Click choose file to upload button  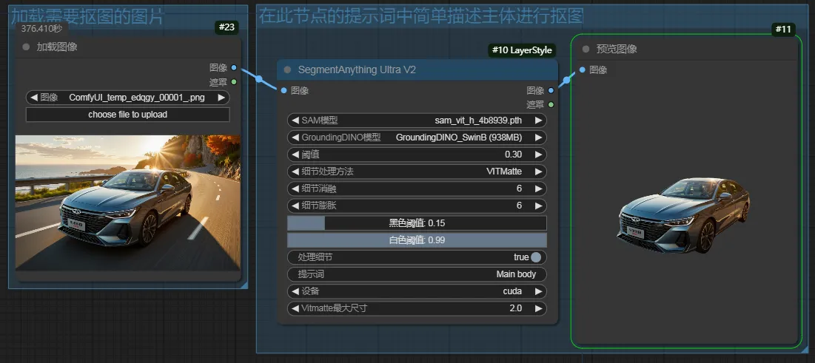(x=127, y=115)
